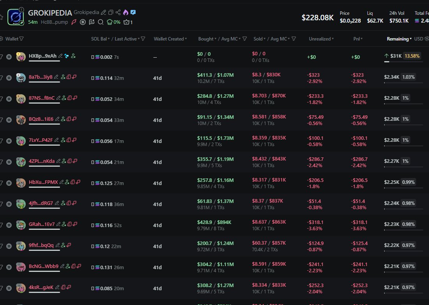The height and width of the screenshot is (305, 429).
Task: Open wallet 7LvY...P42F
Action: coord(41,140)
